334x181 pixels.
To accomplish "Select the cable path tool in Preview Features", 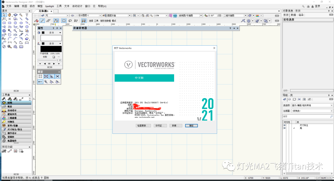I will tap(10, 151).
